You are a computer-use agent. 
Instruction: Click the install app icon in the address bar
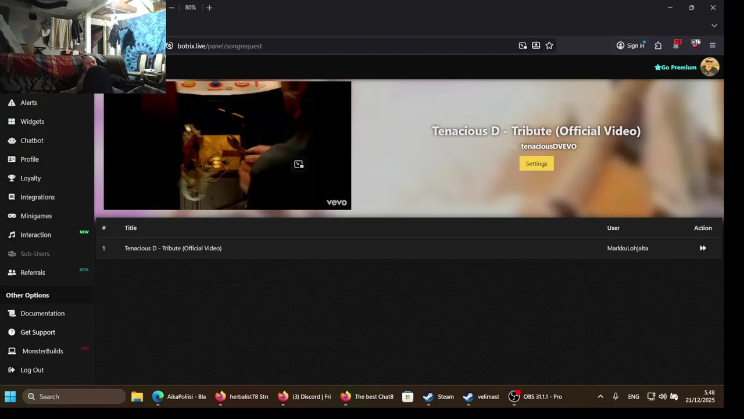(x=536, y=45)
